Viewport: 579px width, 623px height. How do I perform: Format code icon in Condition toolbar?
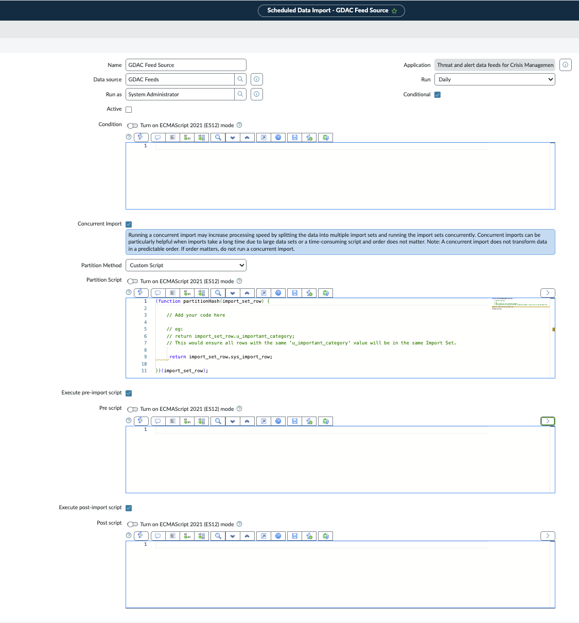click(172, 137)
